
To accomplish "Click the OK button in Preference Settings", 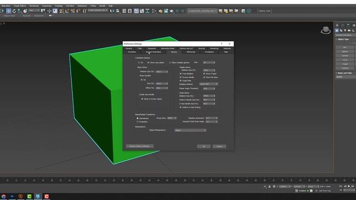I will pyautogui.click(x=204, y=147).
